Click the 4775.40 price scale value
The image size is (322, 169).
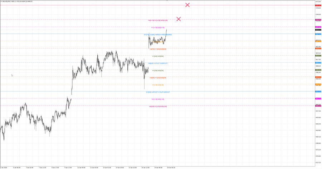point(318,1)
